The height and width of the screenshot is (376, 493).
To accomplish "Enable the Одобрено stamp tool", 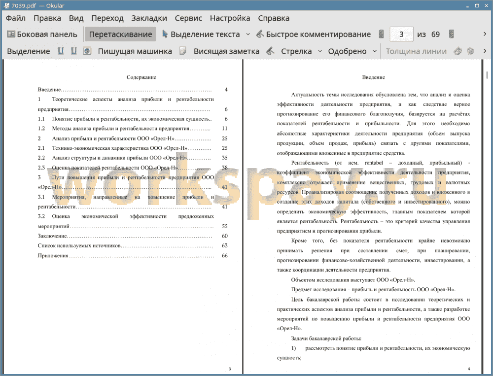I will click(x=348, y=51).
